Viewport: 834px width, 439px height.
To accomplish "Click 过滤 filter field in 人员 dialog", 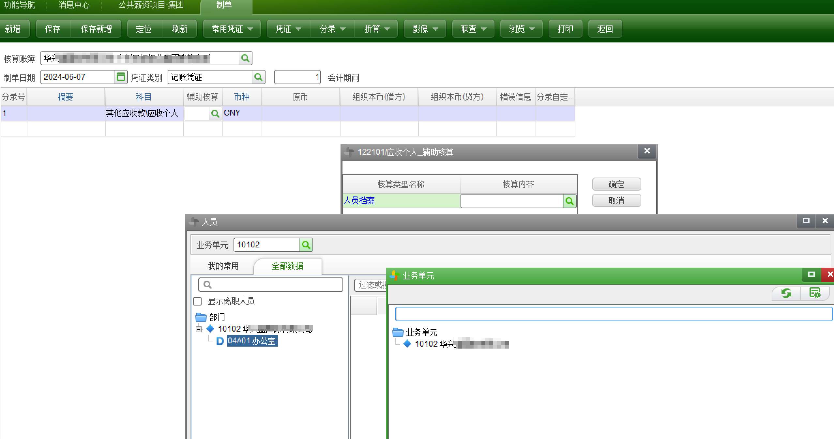I will point(371,285).
